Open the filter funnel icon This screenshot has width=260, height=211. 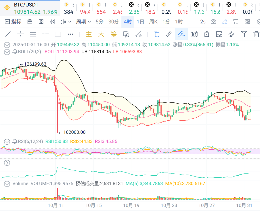[x=244, y=34]
